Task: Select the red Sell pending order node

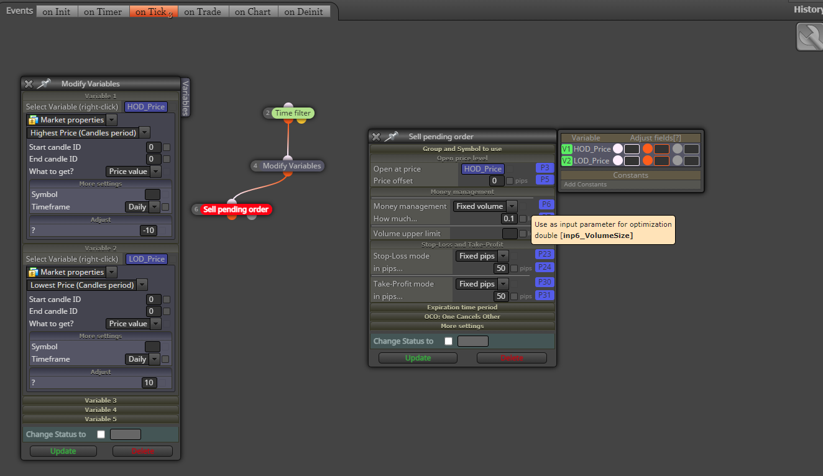Action: pyautogui.click(x=236, y=209)
